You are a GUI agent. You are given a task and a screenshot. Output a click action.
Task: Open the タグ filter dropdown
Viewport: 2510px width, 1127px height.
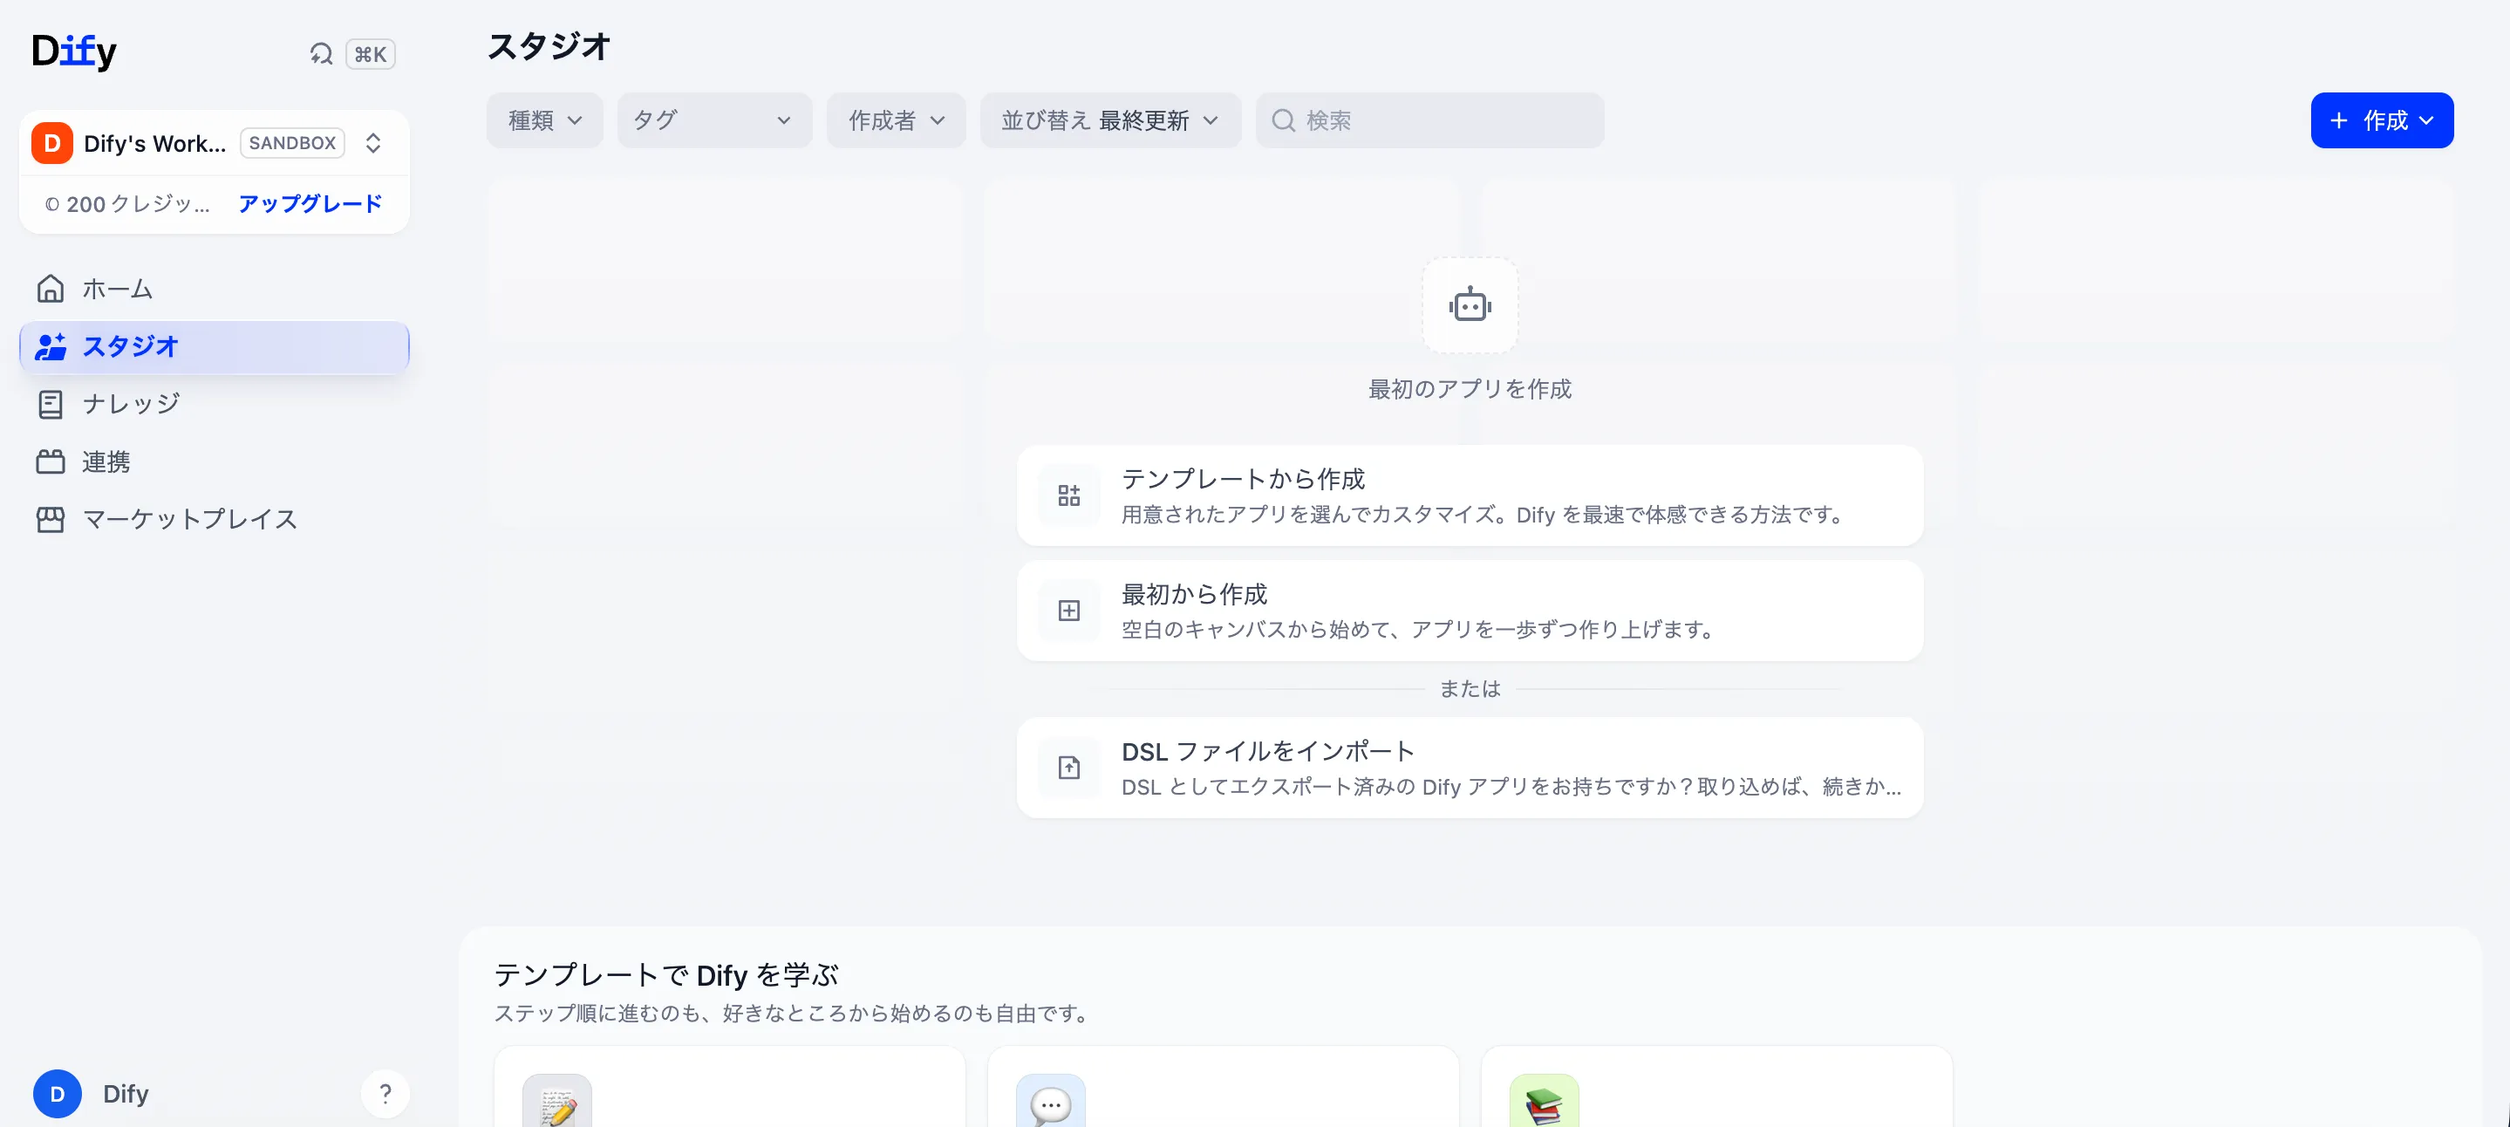click(714, 120)
